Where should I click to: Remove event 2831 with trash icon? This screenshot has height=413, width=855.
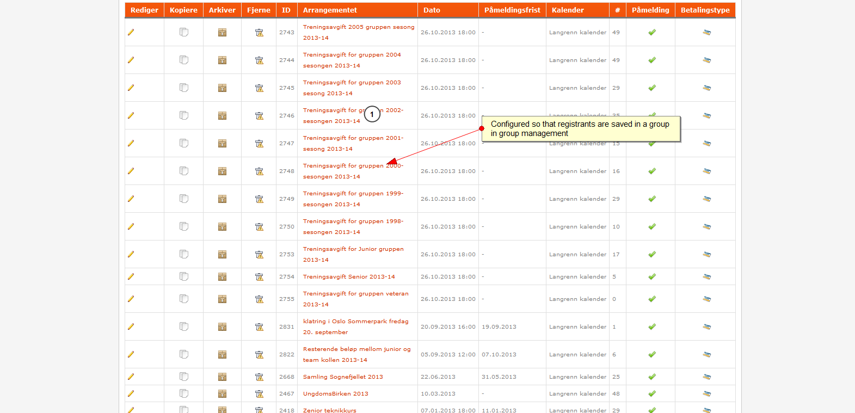(x=259, y=326)
